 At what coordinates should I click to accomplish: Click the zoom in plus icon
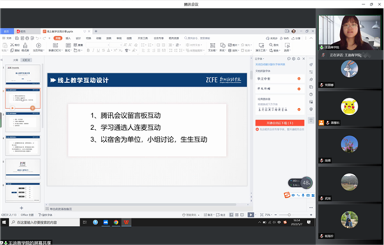tap(311, 215)
